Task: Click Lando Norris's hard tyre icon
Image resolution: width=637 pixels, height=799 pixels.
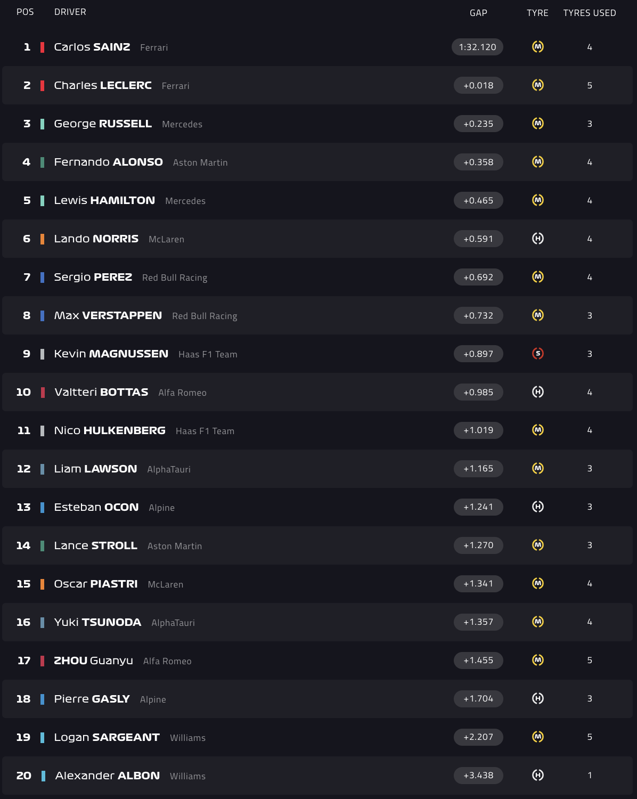Action: click(x=538, y=239)
